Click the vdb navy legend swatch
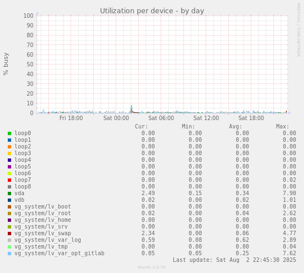Viewport: 304px width, 273px height. click(9, 200)
